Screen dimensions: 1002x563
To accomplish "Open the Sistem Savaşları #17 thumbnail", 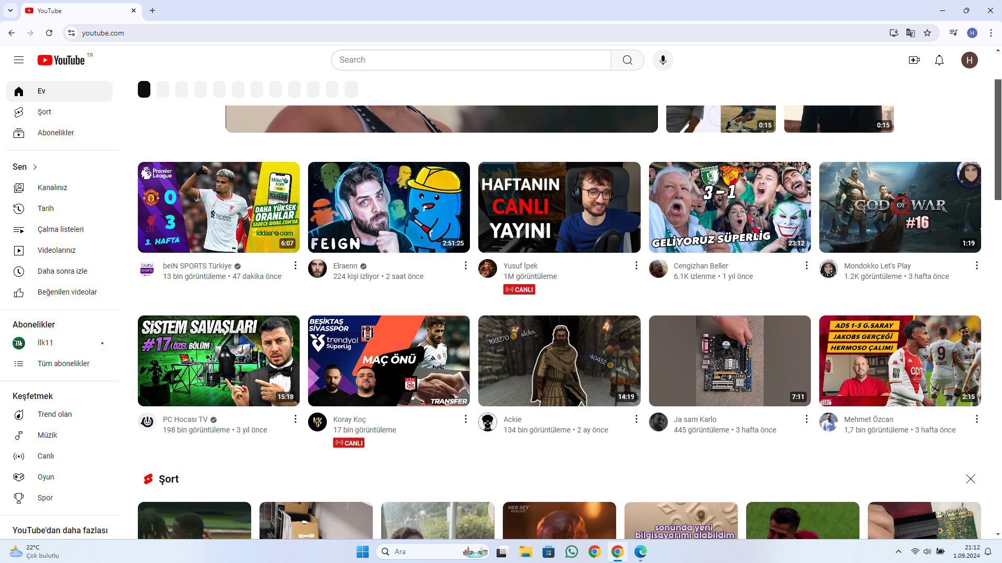I will (x=219, y=361).
